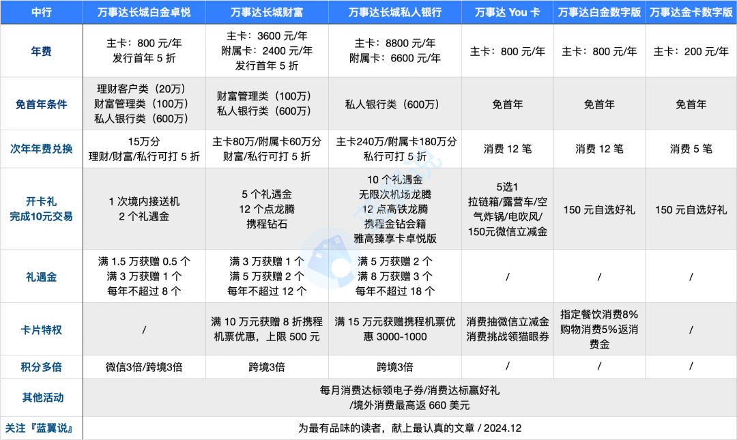Select the 境外消费最高返 660 美元 activity cell

pos(409,405)
